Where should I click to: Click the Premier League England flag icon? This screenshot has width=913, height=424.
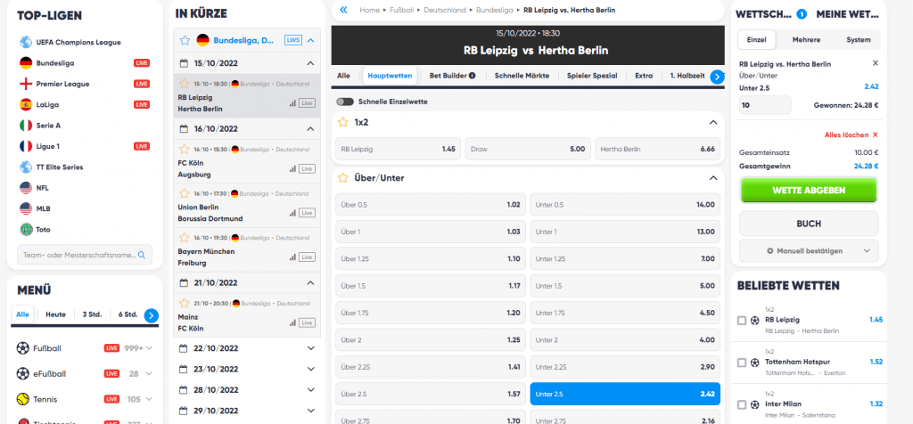click(26, 84)
